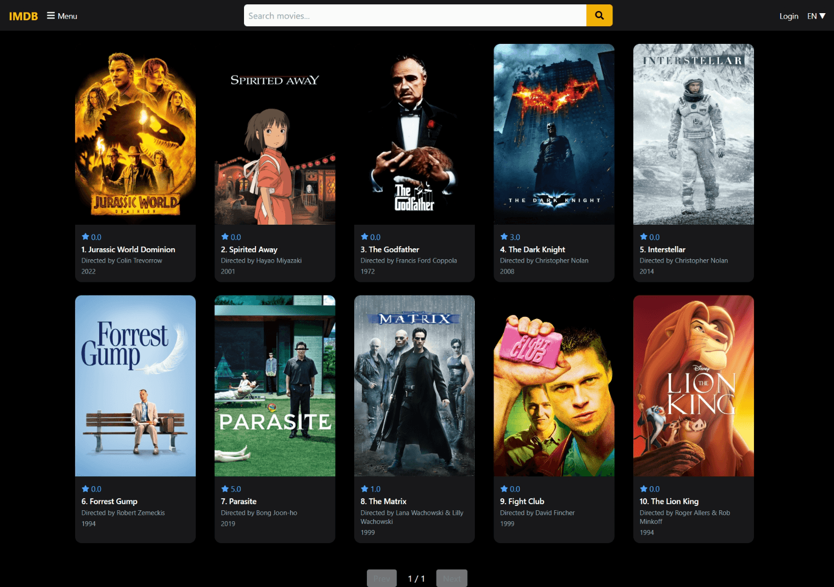The height and width of the screenshot is (587, 834).
Task: Open the Forrest Gump poster
Action: (135, 386)
